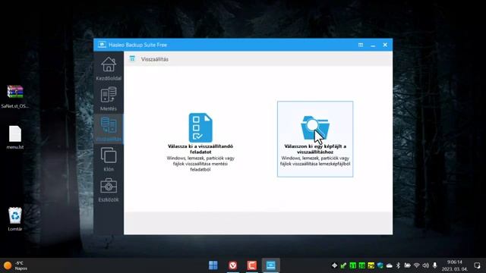Open the Kezdőoldal home section
Image resolution: width=486 pixels, height=273 pixels.
pos(109,68)
